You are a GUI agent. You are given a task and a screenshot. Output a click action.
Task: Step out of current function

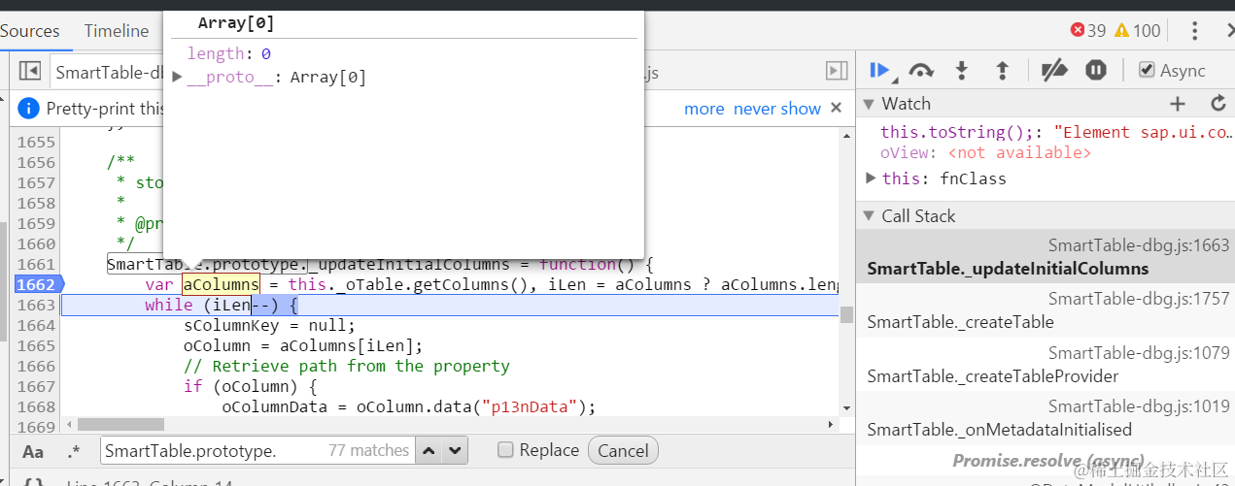click(1003, 70)
